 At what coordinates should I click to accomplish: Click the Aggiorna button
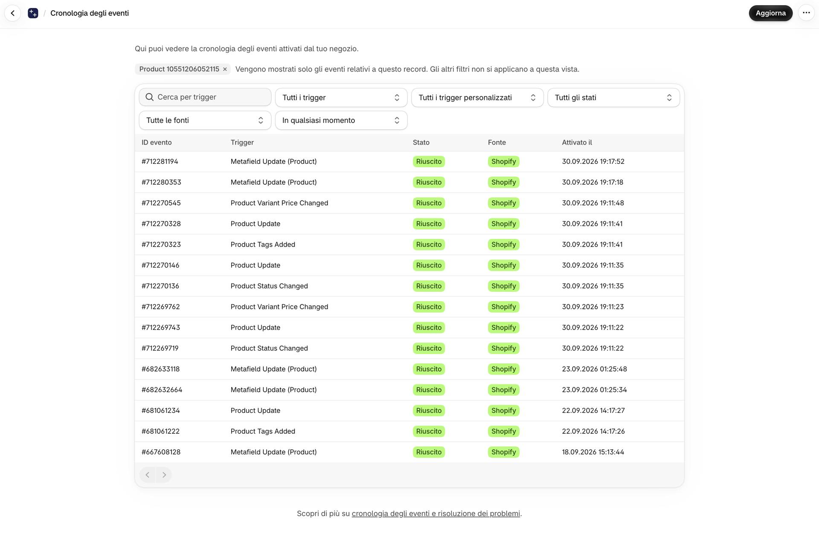pos(770,13)
